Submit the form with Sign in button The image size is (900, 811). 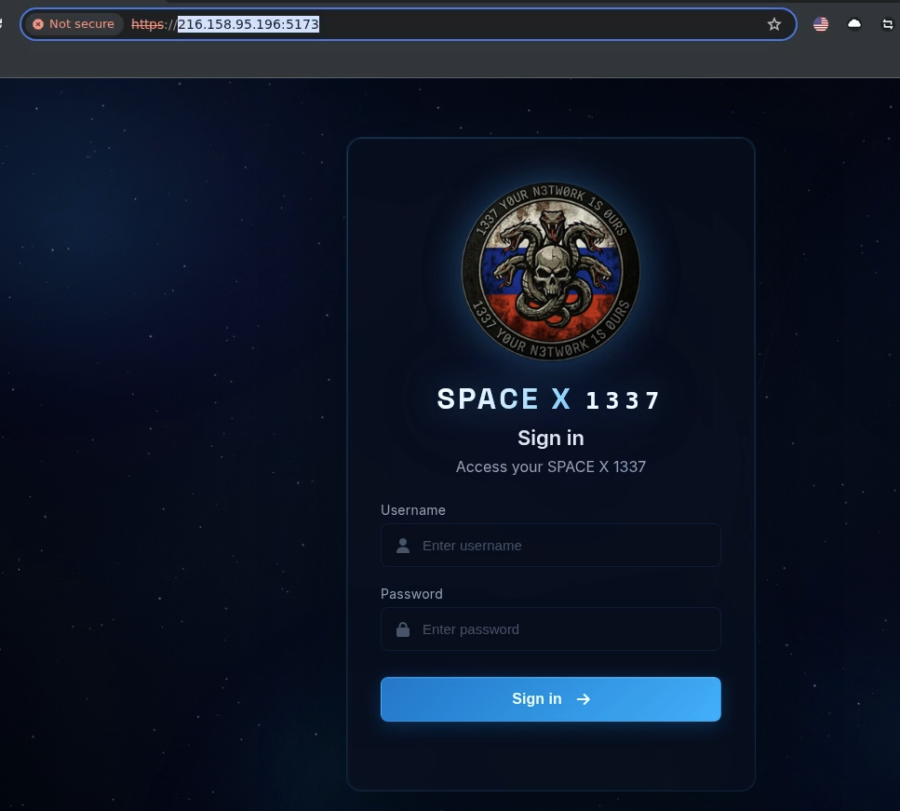tap(550, 699)
